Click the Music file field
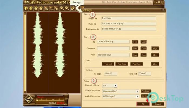 pyautogui.click(x=129, y=24)
